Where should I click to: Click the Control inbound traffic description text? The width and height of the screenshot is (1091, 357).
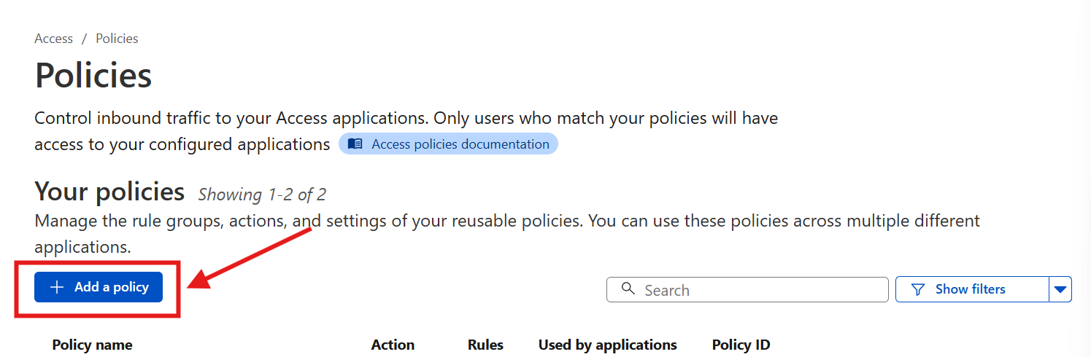tap(406, 118)
